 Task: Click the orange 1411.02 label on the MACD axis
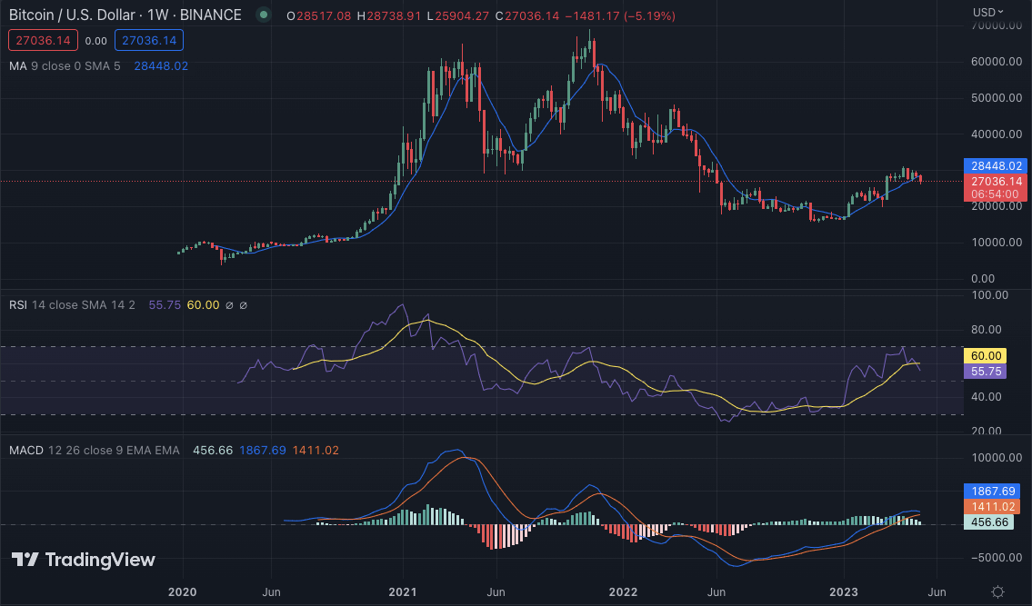point(993,507)
